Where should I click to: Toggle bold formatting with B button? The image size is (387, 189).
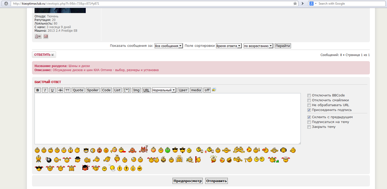pos(38,90)
